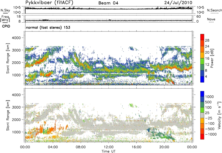Image resolution: width=222 pixels, height=153 pixels.
Task: Click the Nave legend label
Action: coord(211,19)
